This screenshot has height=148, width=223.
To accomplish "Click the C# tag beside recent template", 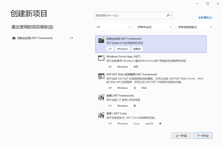I will coord(71,38).
